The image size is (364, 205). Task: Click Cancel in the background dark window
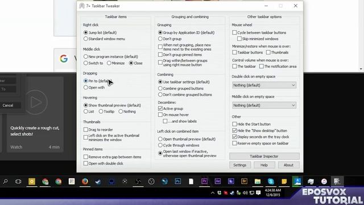pos(8,105)
